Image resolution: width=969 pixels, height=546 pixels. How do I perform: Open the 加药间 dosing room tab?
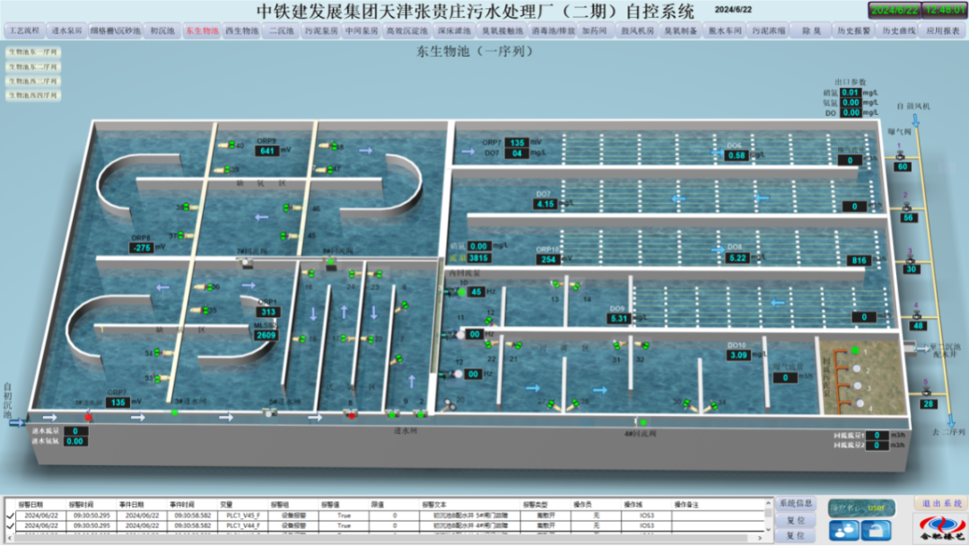pos(595,31)
